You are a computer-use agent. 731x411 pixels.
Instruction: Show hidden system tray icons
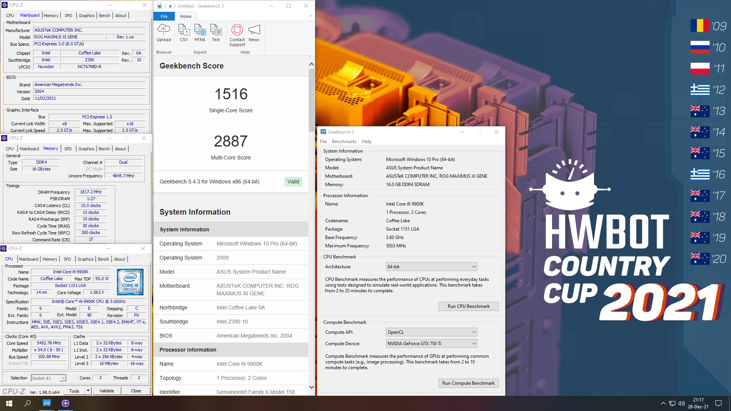click(663, 403)
